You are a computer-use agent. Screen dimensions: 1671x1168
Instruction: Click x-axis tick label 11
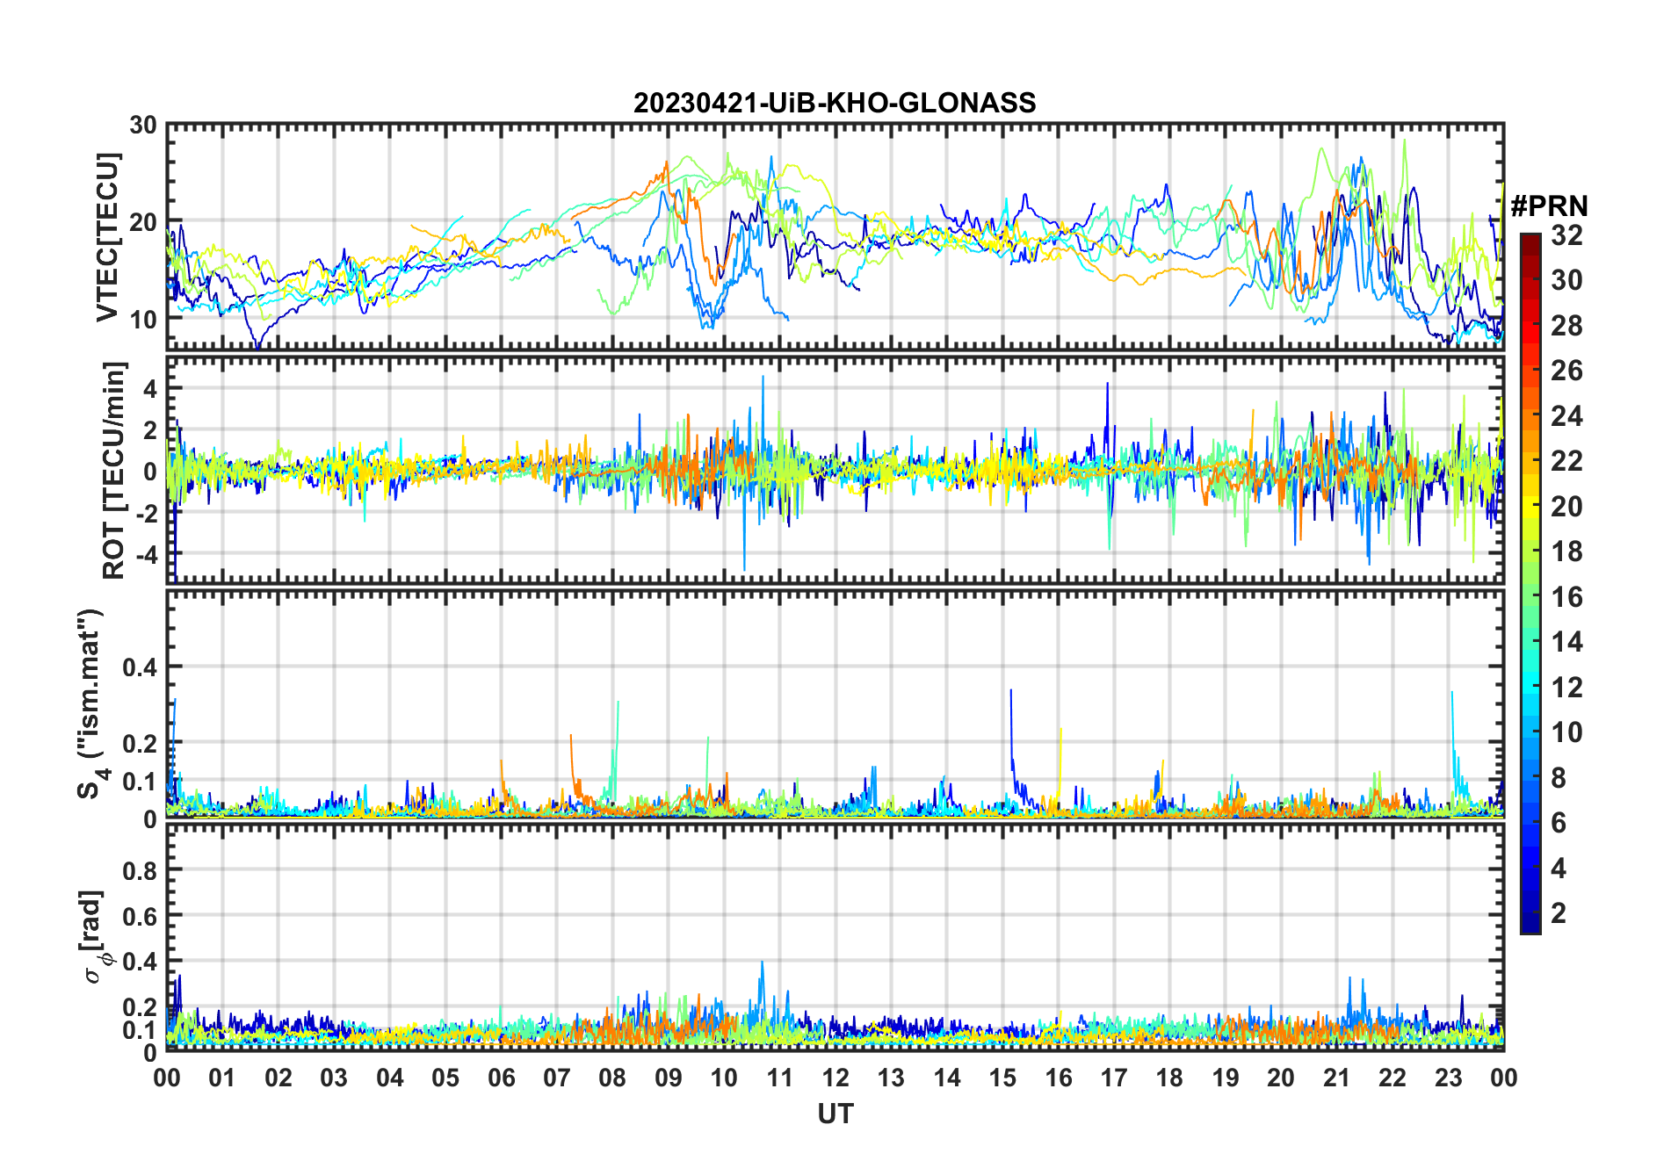click(780, 1078)
